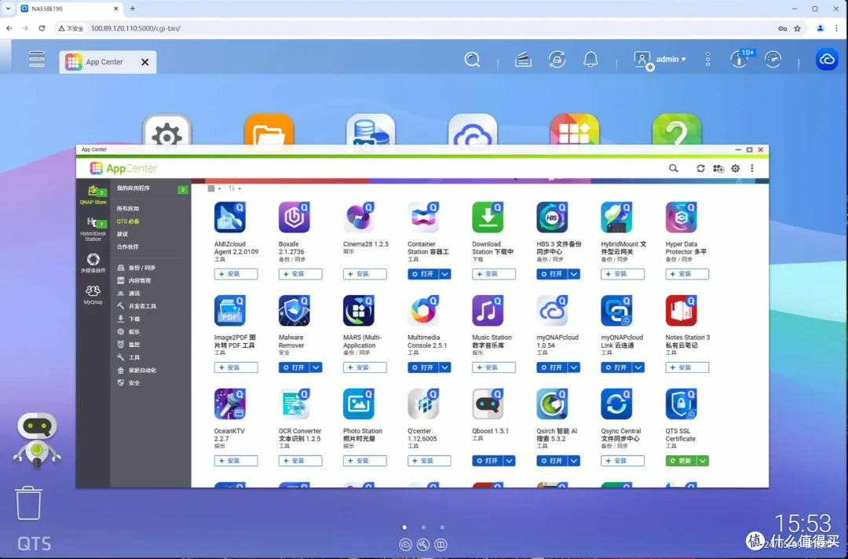
Task: Click the AppCenter refresh icon
Action: (700, 169)
